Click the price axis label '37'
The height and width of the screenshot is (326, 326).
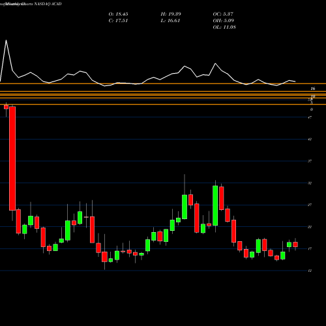point(310,161)
